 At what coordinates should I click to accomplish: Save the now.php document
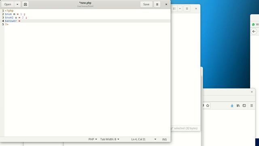(x=146, y=4)
